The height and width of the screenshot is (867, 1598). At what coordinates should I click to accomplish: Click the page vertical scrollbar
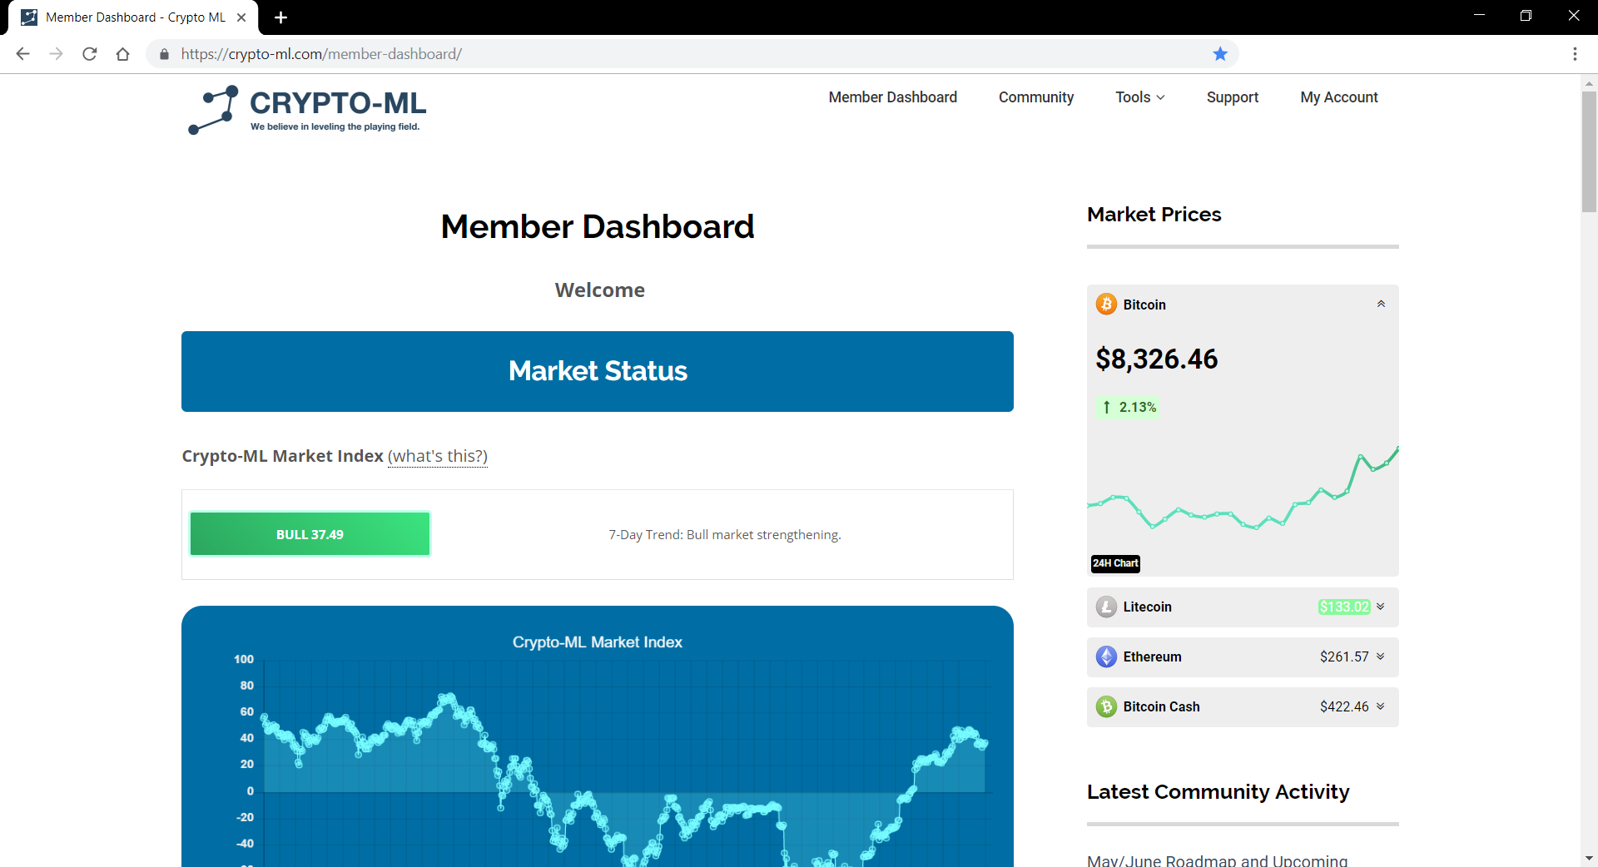tap(1589, 151)
